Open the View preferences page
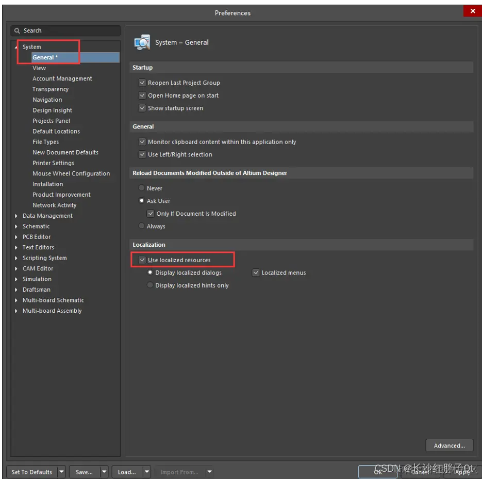The image size is (482, 479). 39,68
